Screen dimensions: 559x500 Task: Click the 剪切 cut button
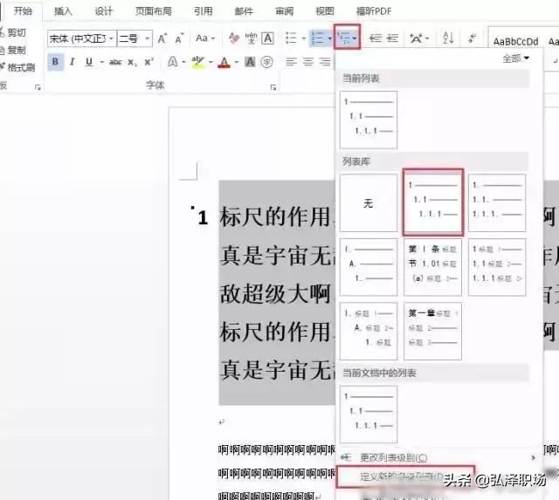pos(14,32)
